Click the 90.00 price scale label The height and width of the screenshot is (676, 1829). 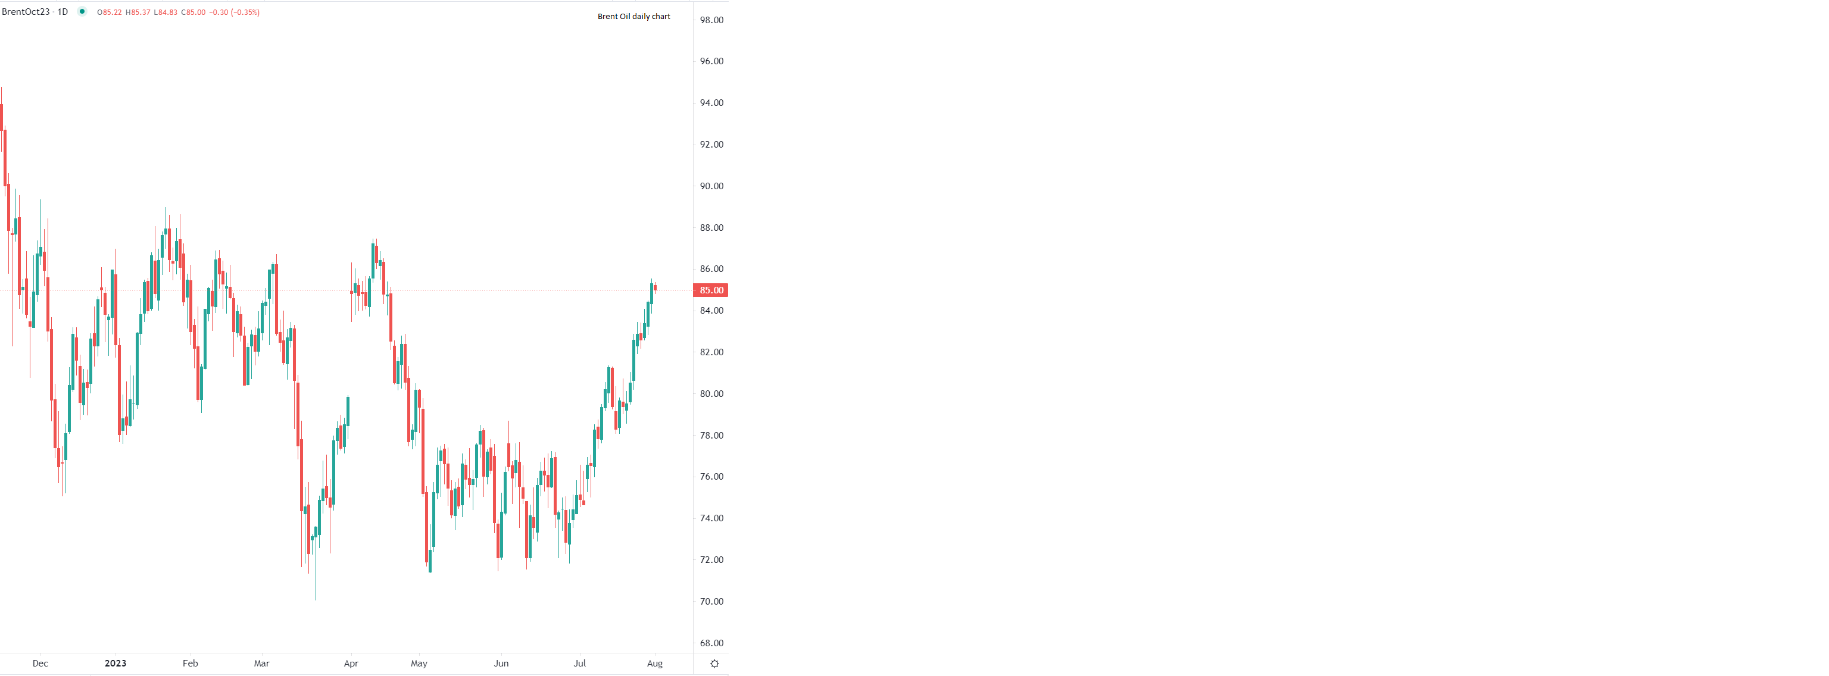coord(711,186)
